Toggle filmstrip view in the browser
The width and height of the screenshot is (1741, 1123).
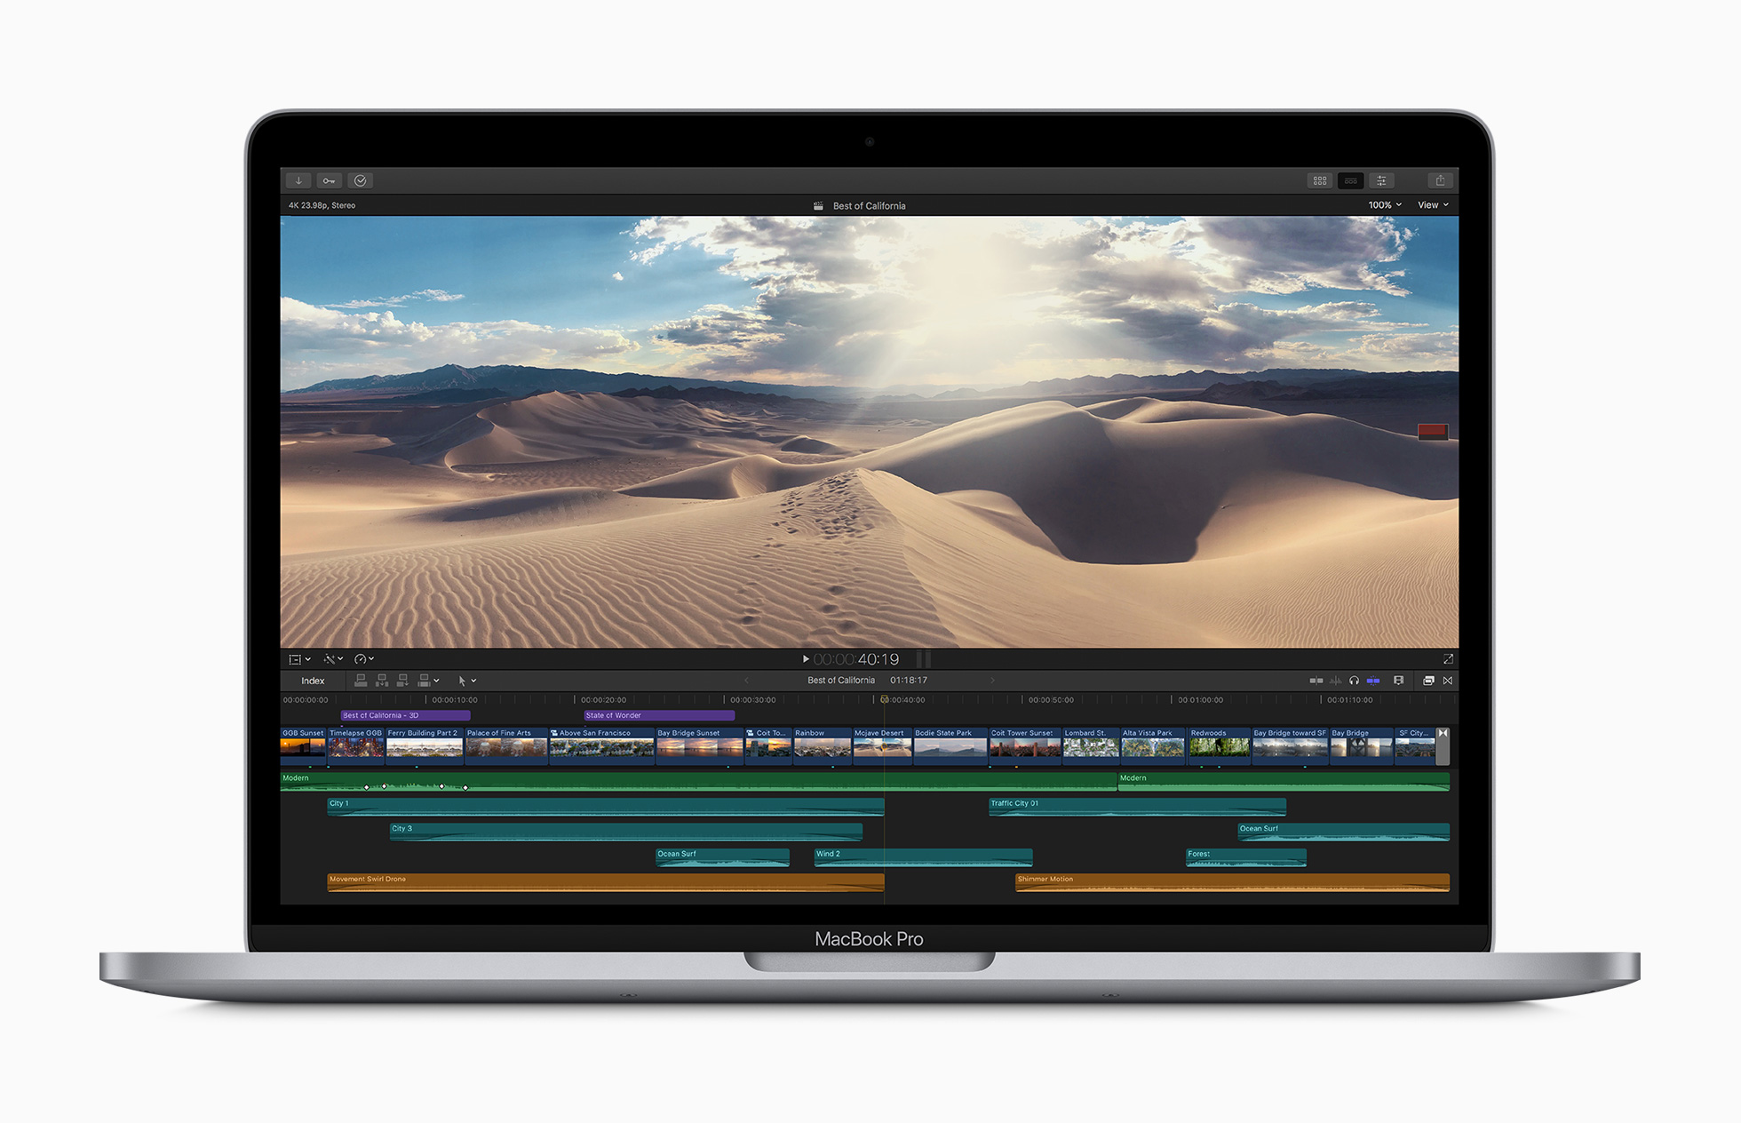[x=1351, y=180]
